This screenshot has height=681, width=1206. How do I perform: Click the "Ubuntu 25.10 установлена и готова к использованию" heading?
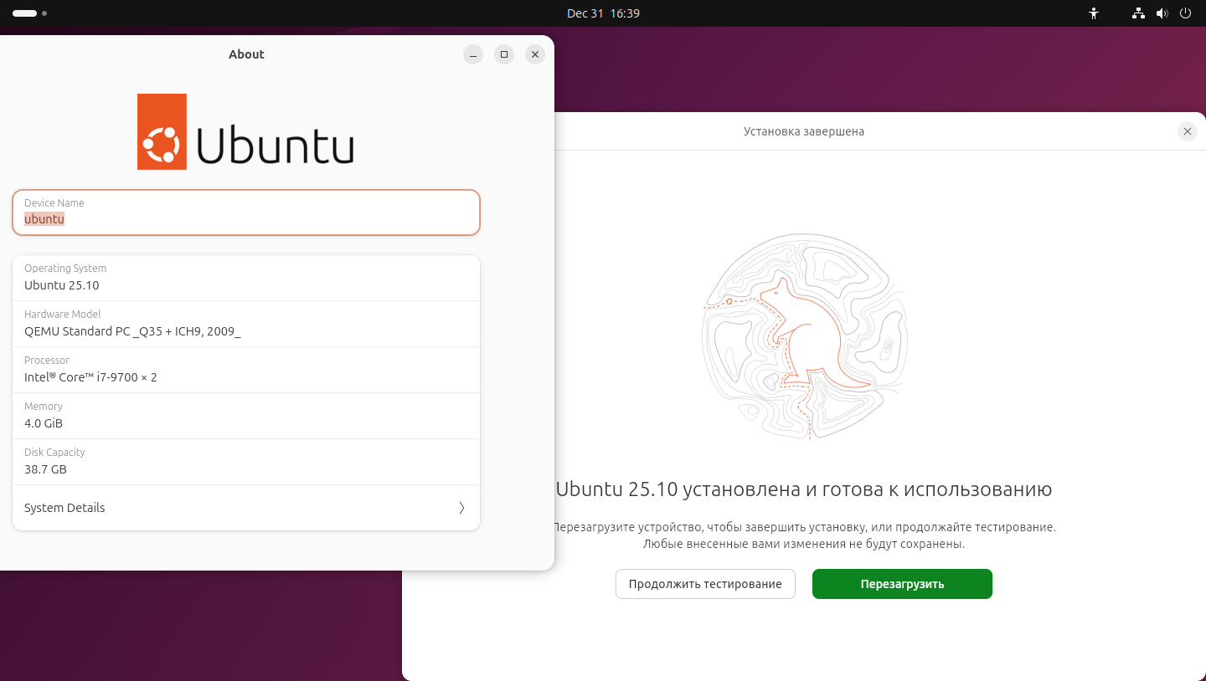(804, 489)
